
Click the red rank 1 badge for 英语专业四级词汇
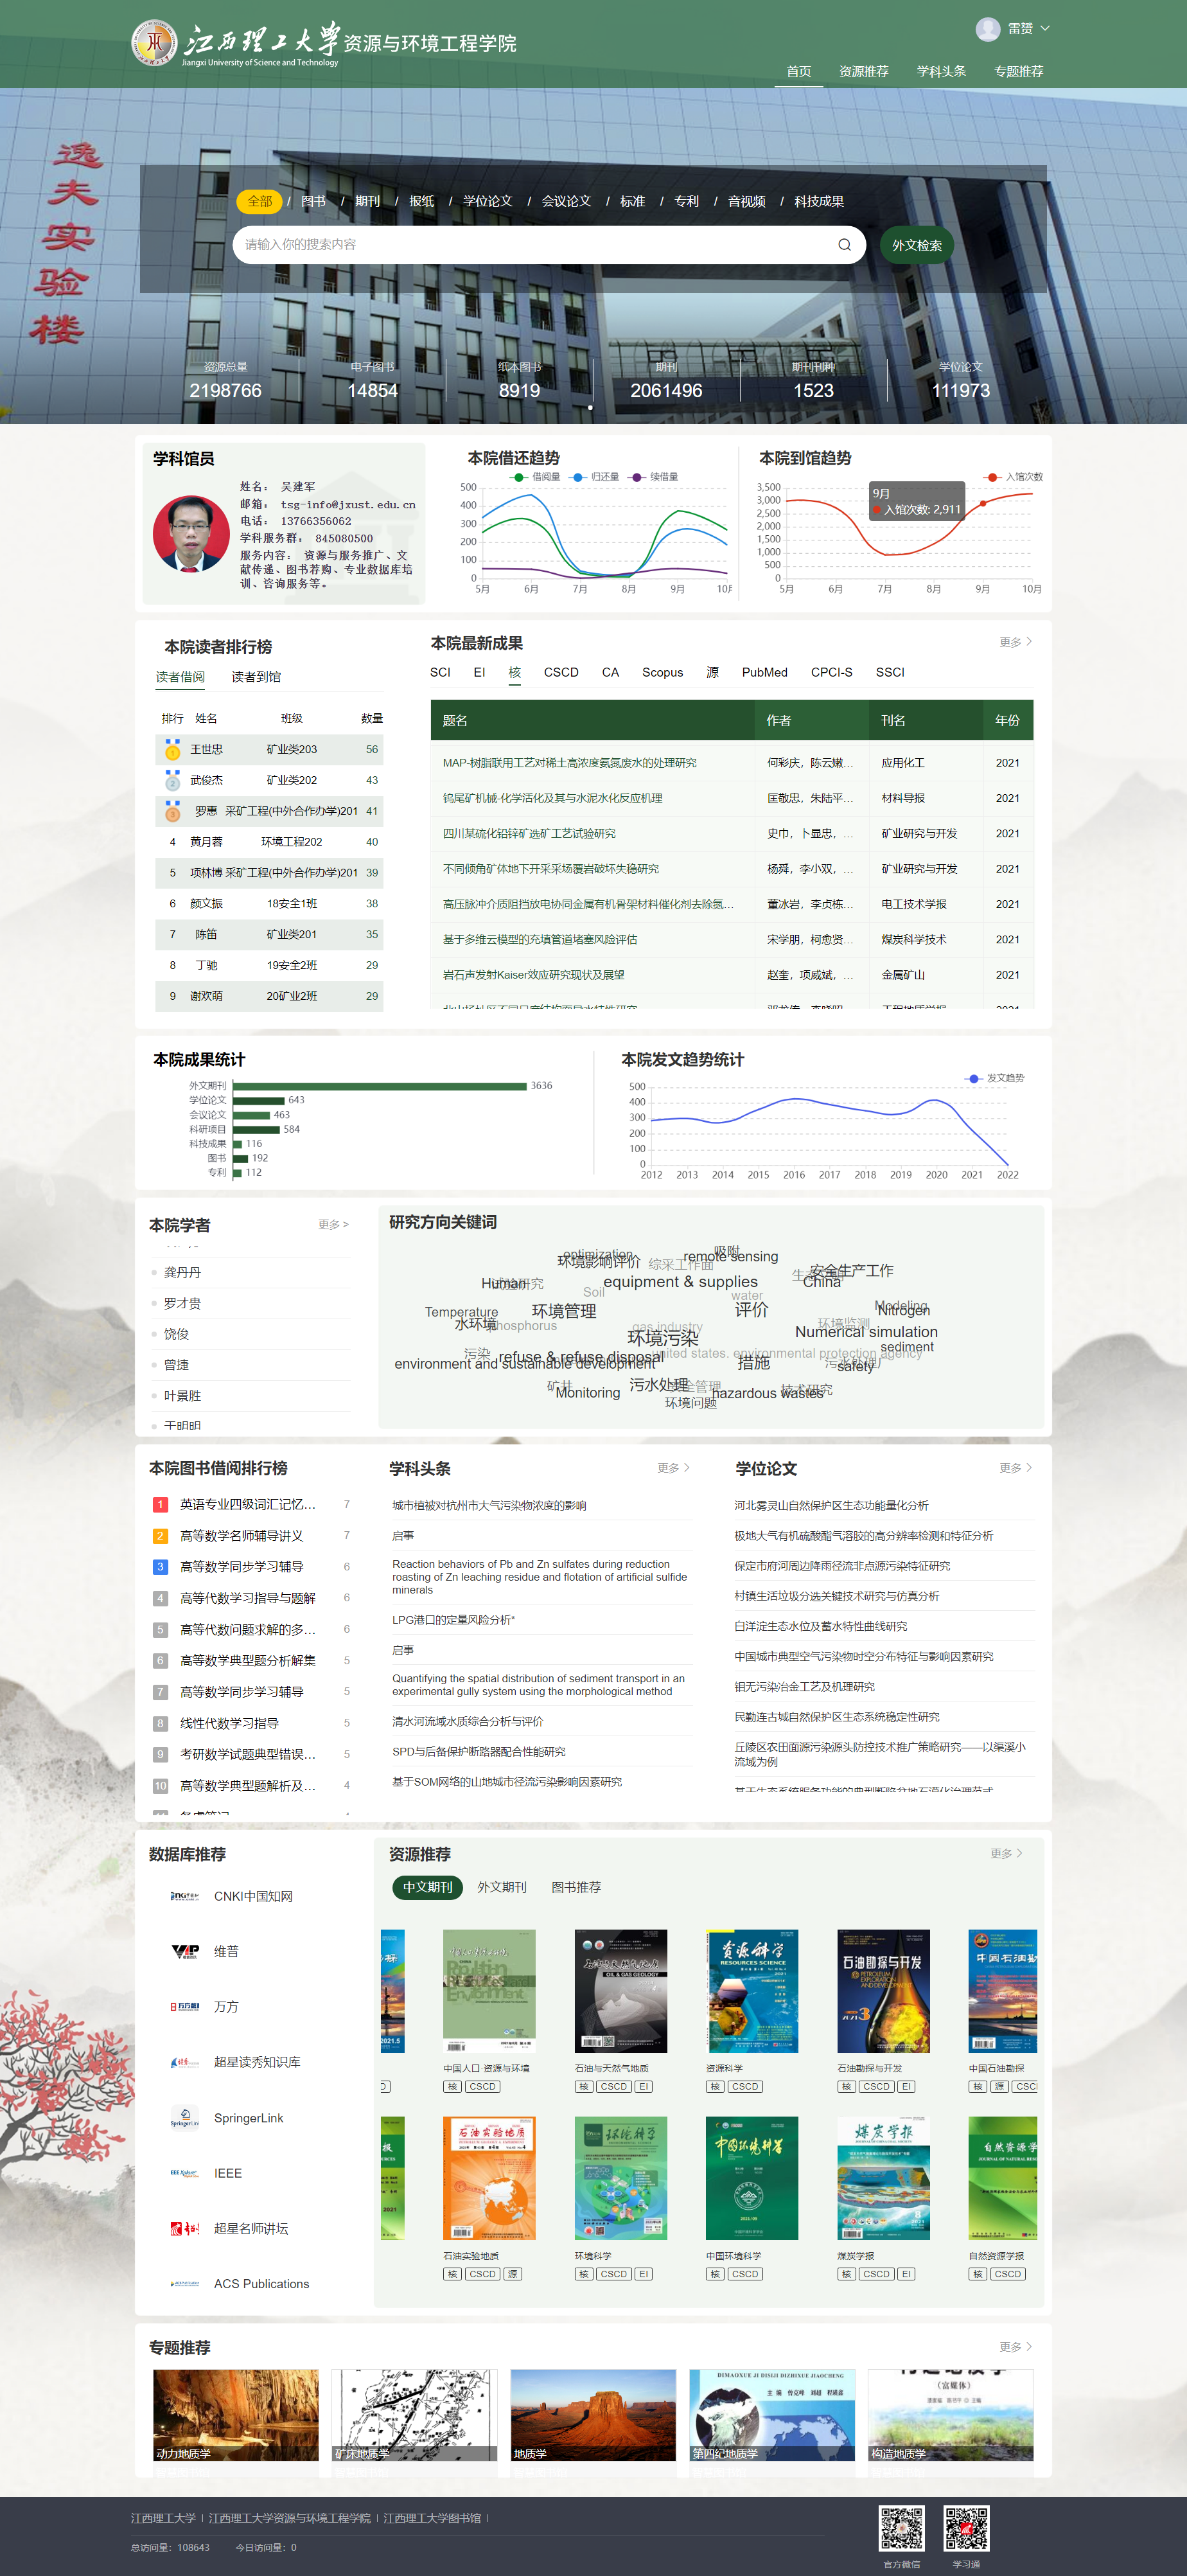(x=160, y=1504)
